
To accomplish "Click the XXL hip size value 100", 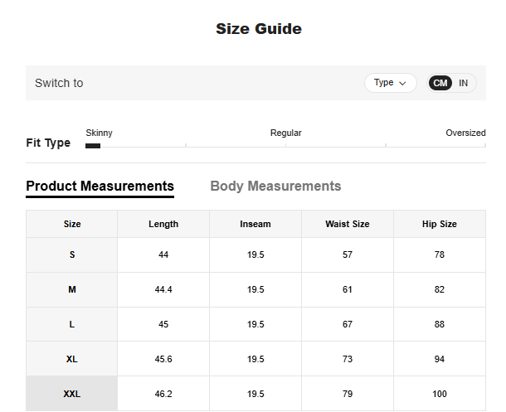I will coord(440,394).
